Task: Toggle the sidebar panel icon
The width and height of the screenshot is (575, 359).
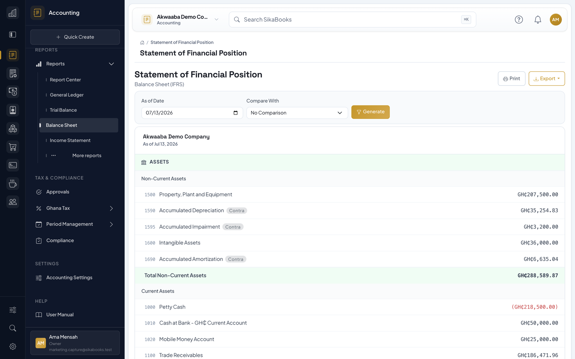Action: pyautogui.click(x=13, y=34)
